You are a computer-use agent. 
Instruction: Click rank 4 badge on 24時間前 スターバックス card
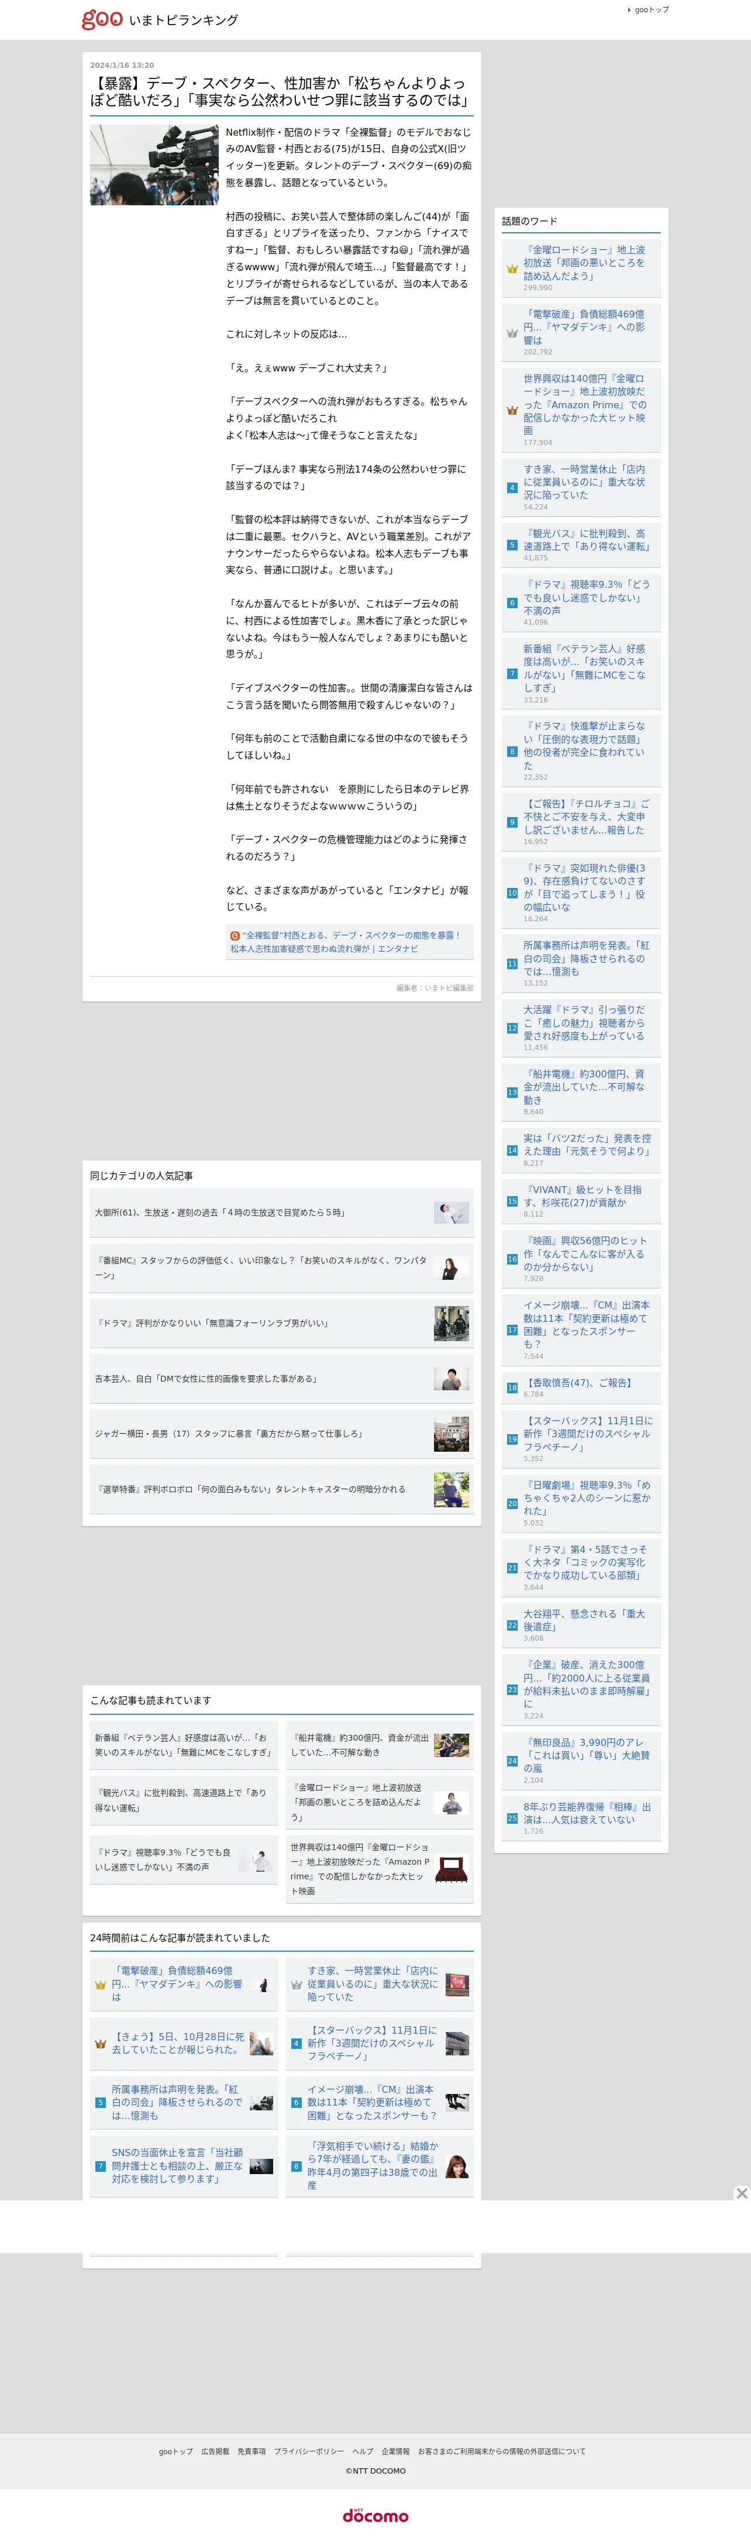(296, 2044)
